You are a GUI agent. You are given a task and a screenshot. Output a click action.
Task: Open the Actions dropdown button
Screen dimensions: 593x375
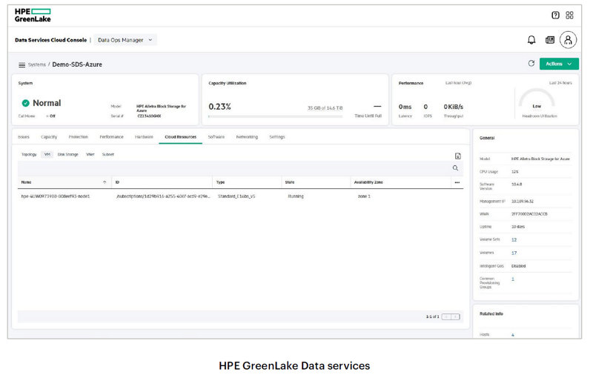tap(559, 64)
